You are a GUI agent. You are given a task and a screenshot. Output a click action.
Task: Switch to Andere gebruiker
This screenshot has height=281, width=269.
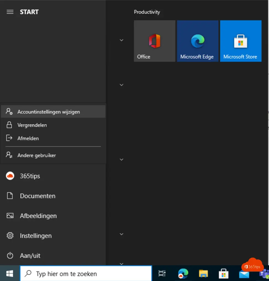[53, 155]
